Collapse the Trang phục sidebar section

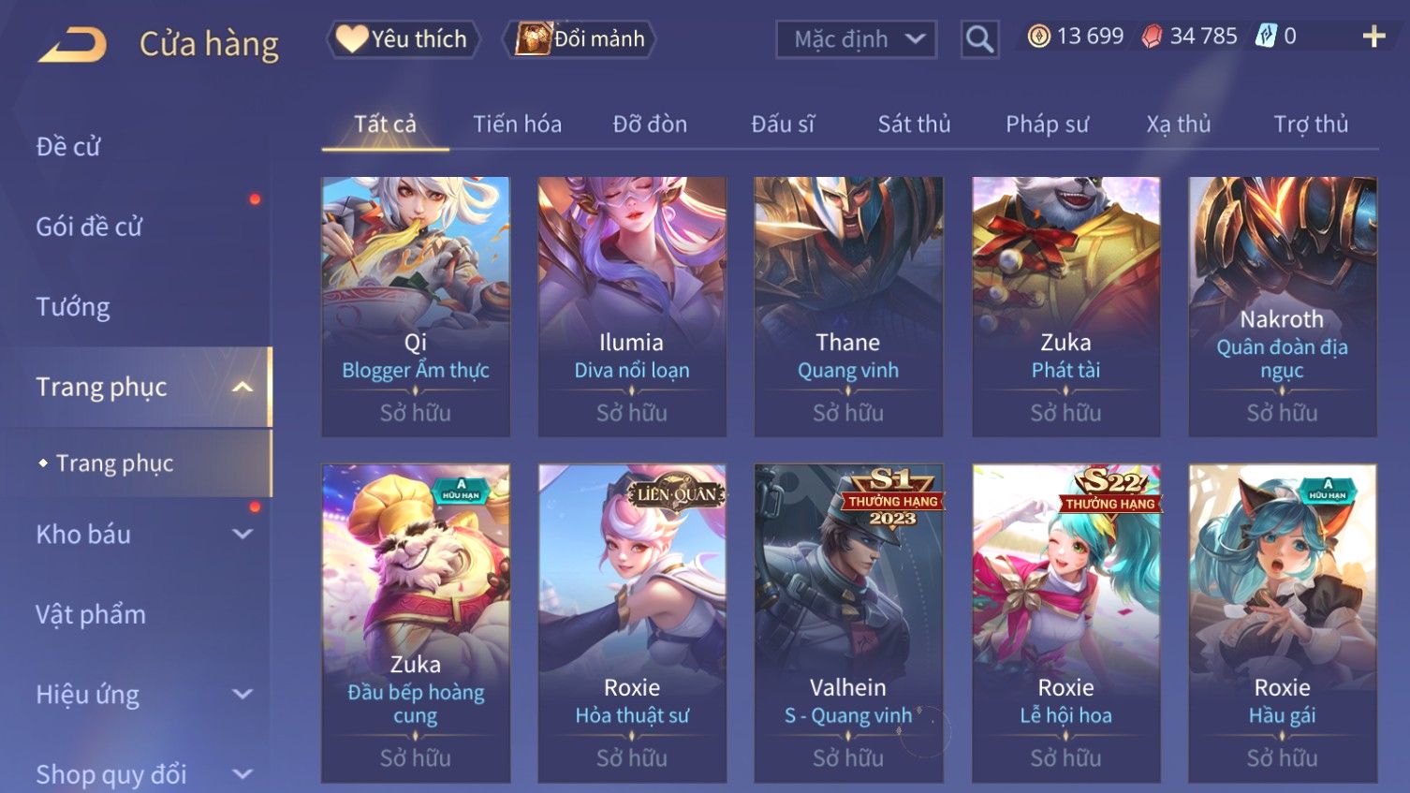coord(242,387)
